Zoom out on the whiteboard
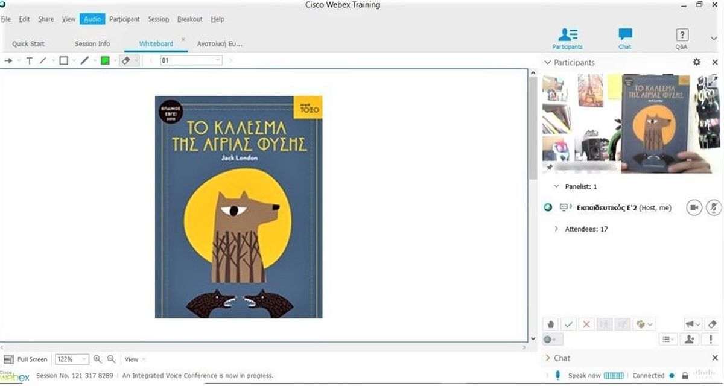Viewport: 724px width, 386px height. tap(111, 359)
